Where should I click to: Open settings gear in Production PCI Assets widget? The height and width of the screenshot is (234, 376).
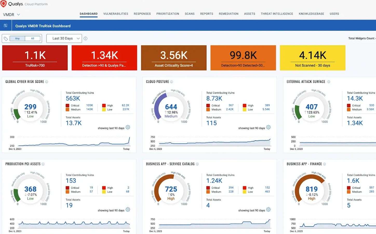[128, 210]
